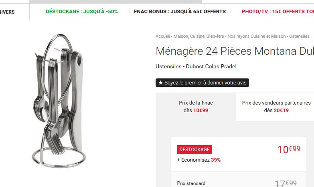Click the underlined Ustensiles category link
The image size is (314, 187).
[168, 66]
